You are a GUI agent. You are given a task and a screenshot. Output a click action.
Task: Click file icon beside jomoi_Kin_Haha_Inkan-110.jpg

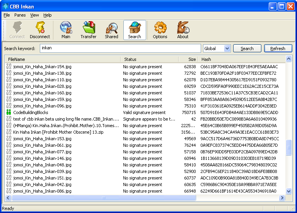point(9,80)
